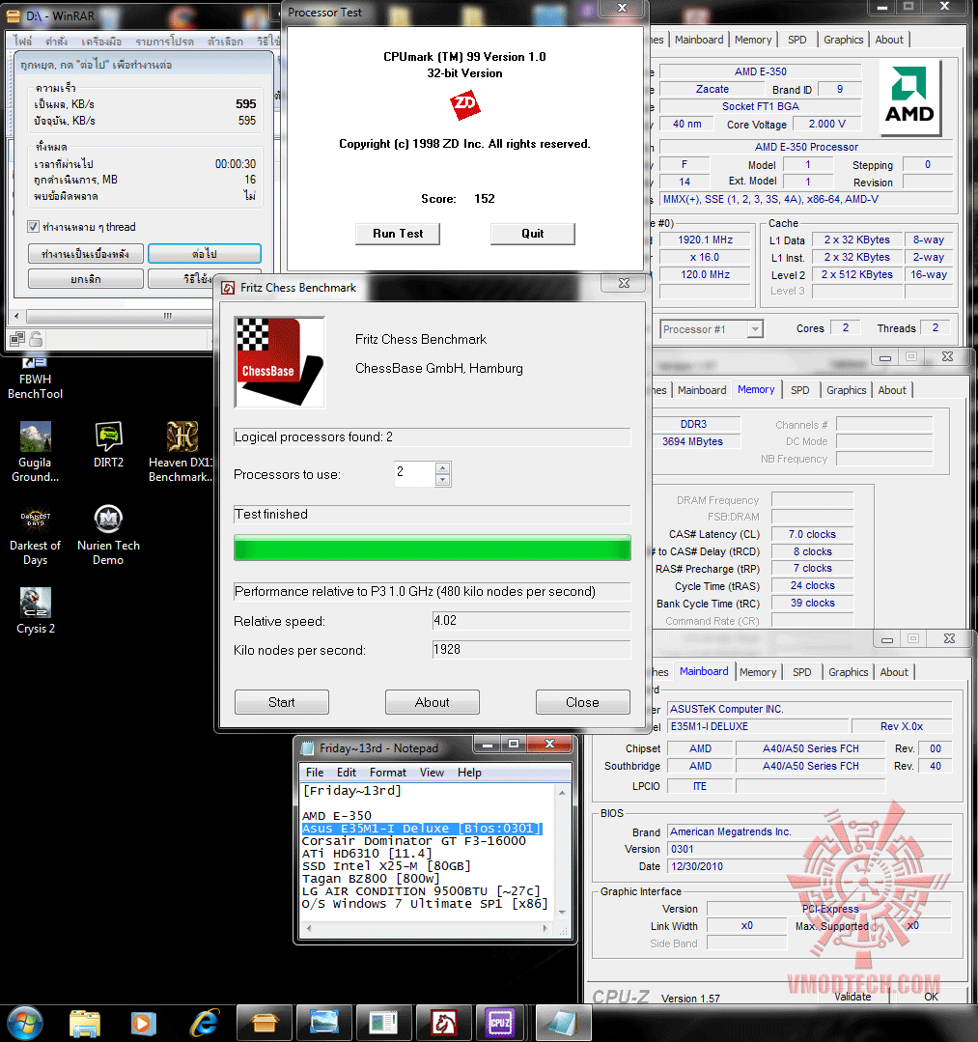This screenshot has width=978, height=1042.
Task: Open Notepad File menu
Action: coord(315,773)
